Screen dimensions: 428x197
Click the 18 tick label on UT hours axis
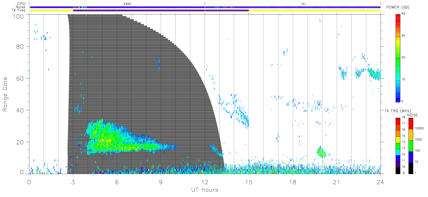pyautogui.click(x=293, y=182)
